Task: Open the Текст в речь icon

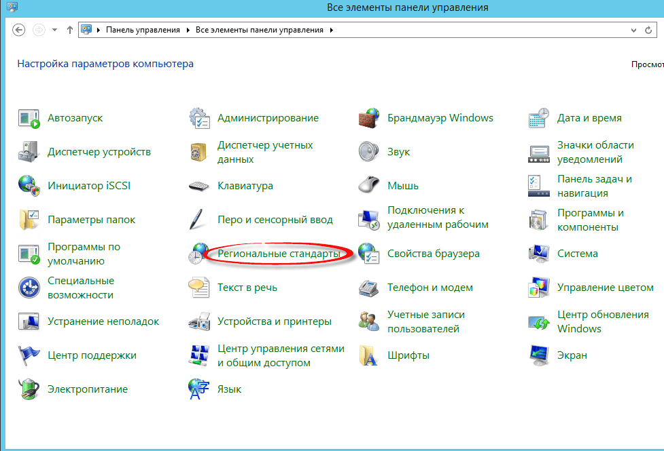Action: click(x=199, y=288)
